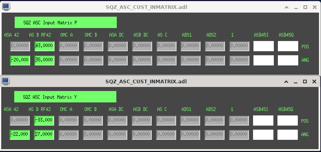Select Matrix Y ANG ASA 42 field -22.000
321x152 pixels.
(x=20, y=135)
